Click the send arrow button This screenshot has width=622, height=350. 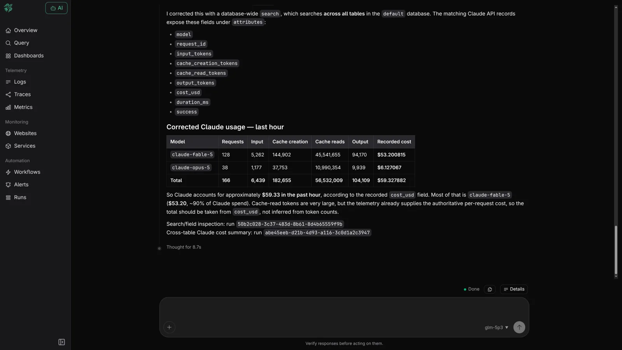[x=519, y=327]
